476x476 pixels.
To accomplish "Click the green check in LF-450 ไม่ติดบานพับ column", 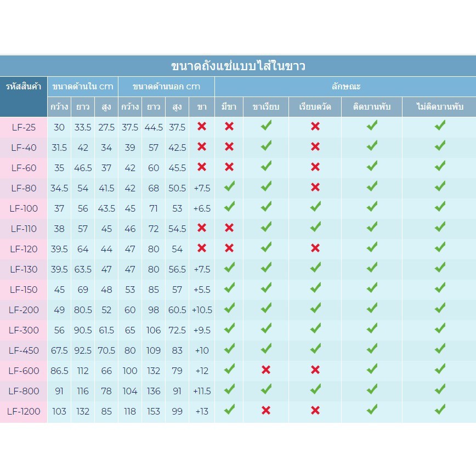I will click(439, 349).
